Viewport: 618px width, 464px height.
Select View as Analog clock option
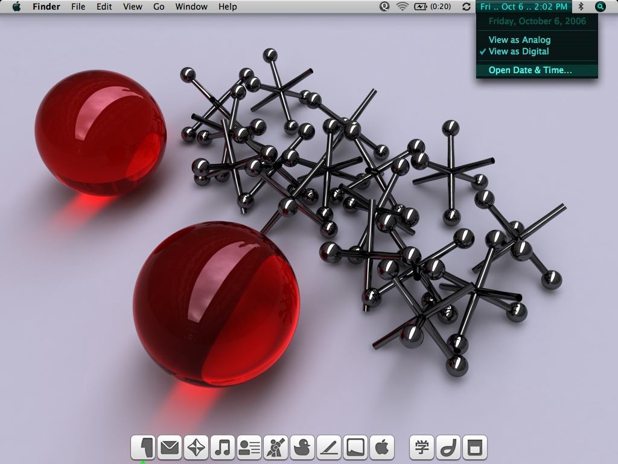[x=537, y=40]
